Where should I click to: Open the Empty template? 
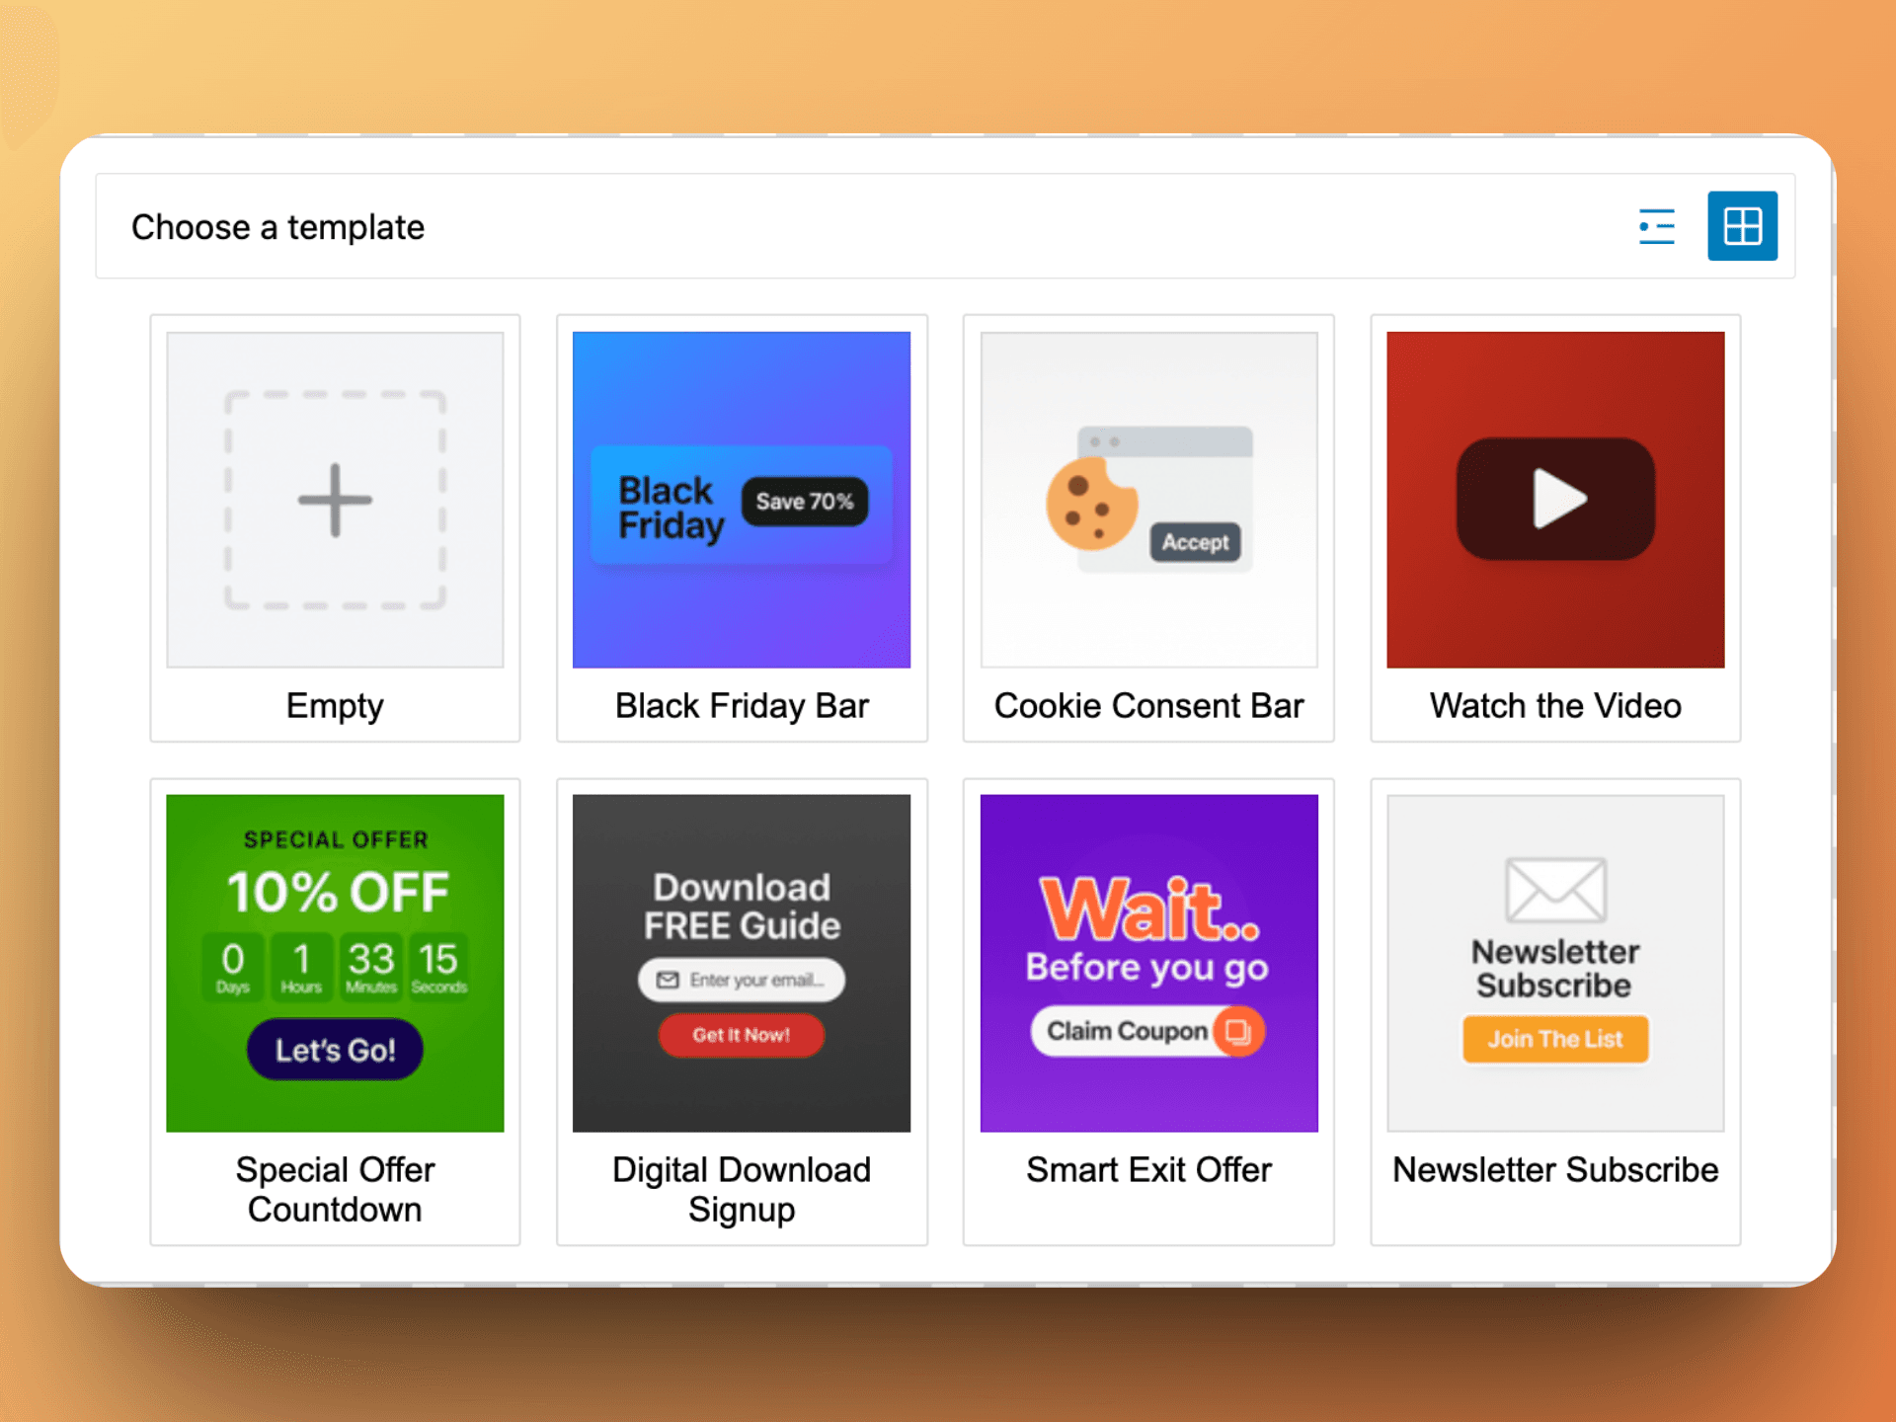[335, 526]
